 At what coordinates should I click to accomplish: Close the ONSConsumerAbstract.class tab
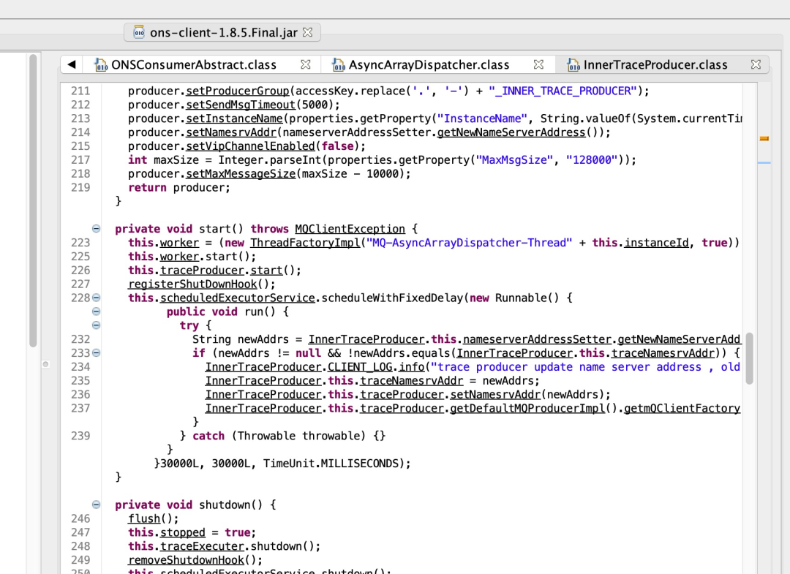point(305,64)
